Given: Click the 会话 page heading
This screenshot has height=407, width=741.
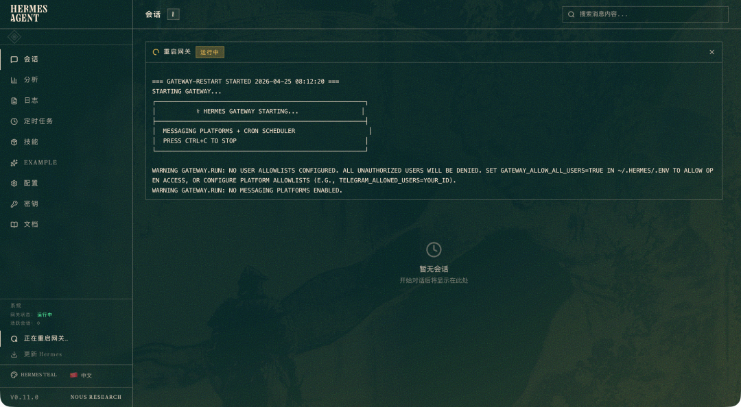Looking at the screenshot, I should 153,14.
